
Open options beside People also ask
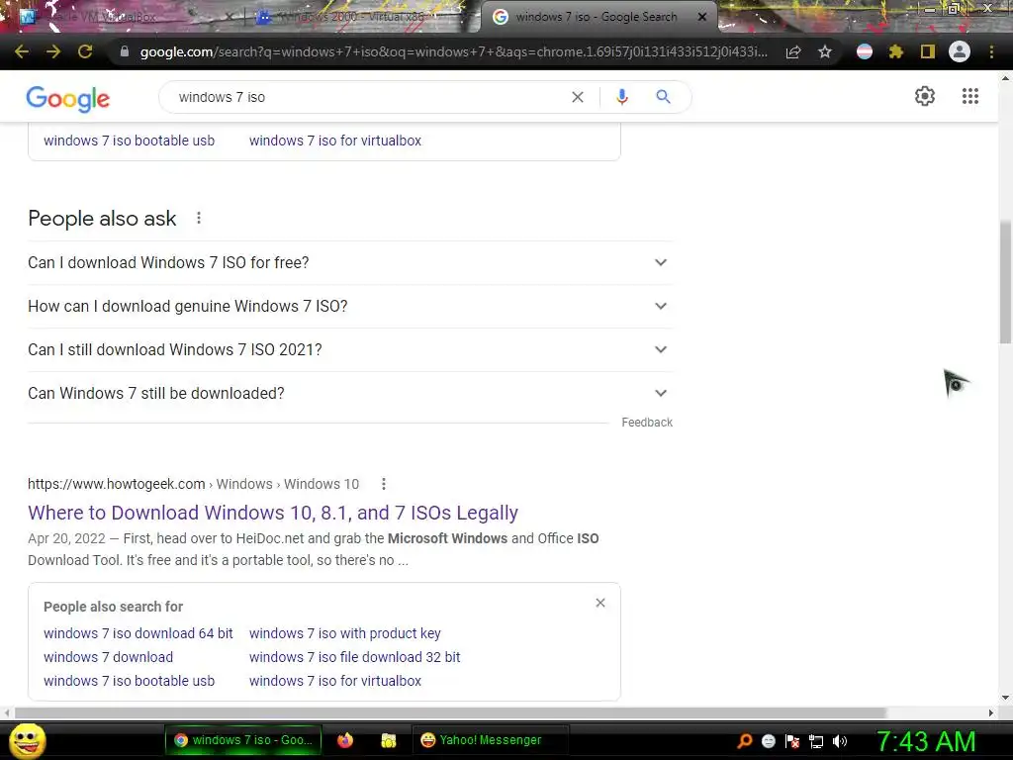pyautogui.click(x=199, y=219)
